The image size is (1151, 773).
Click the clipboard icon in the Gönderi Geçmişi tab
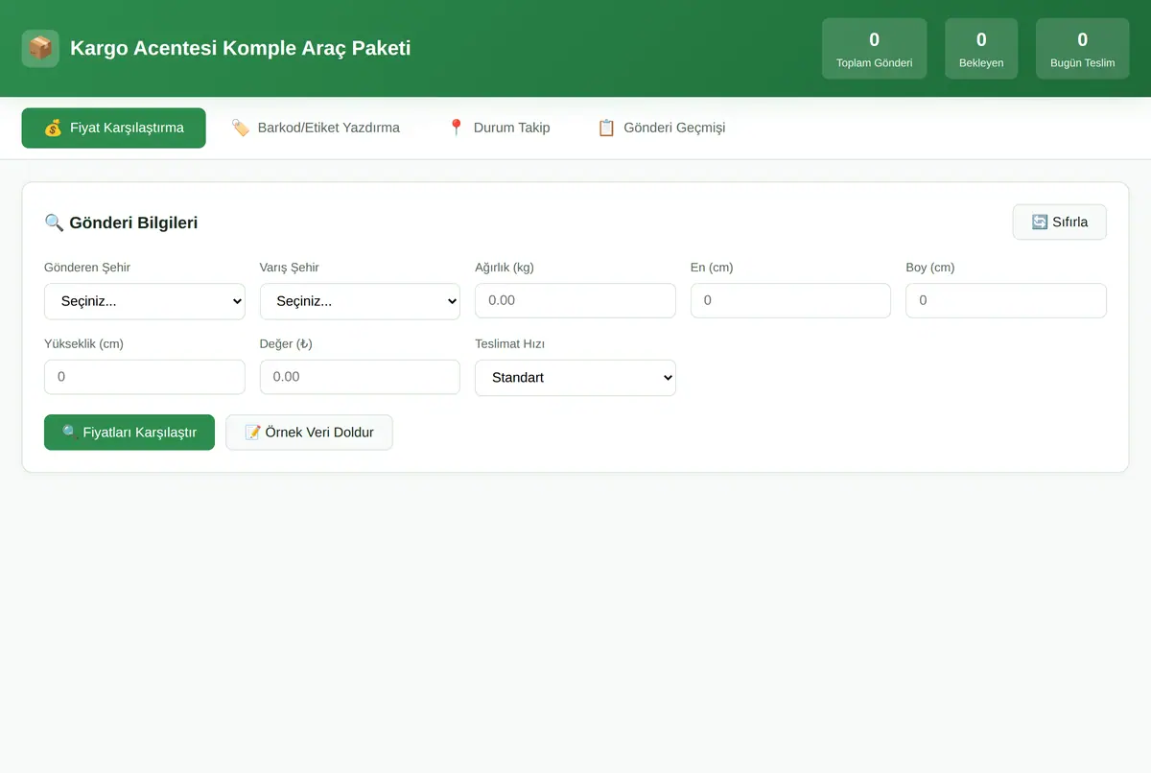pyautogui.click(x=606, y=128)
